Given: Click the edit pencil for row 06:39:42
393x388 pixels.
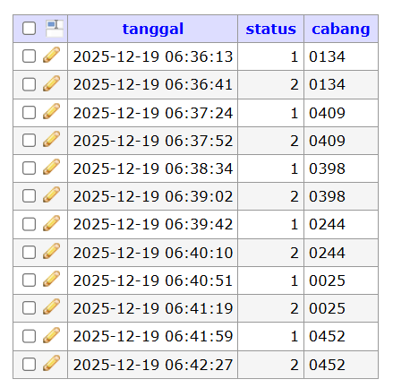Looking at the screenshot, I should [51, 223].
